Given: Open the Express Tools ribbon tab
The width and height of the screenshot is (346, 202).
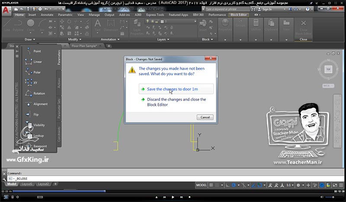Looking at the screenshot, I should pos(155,15).
